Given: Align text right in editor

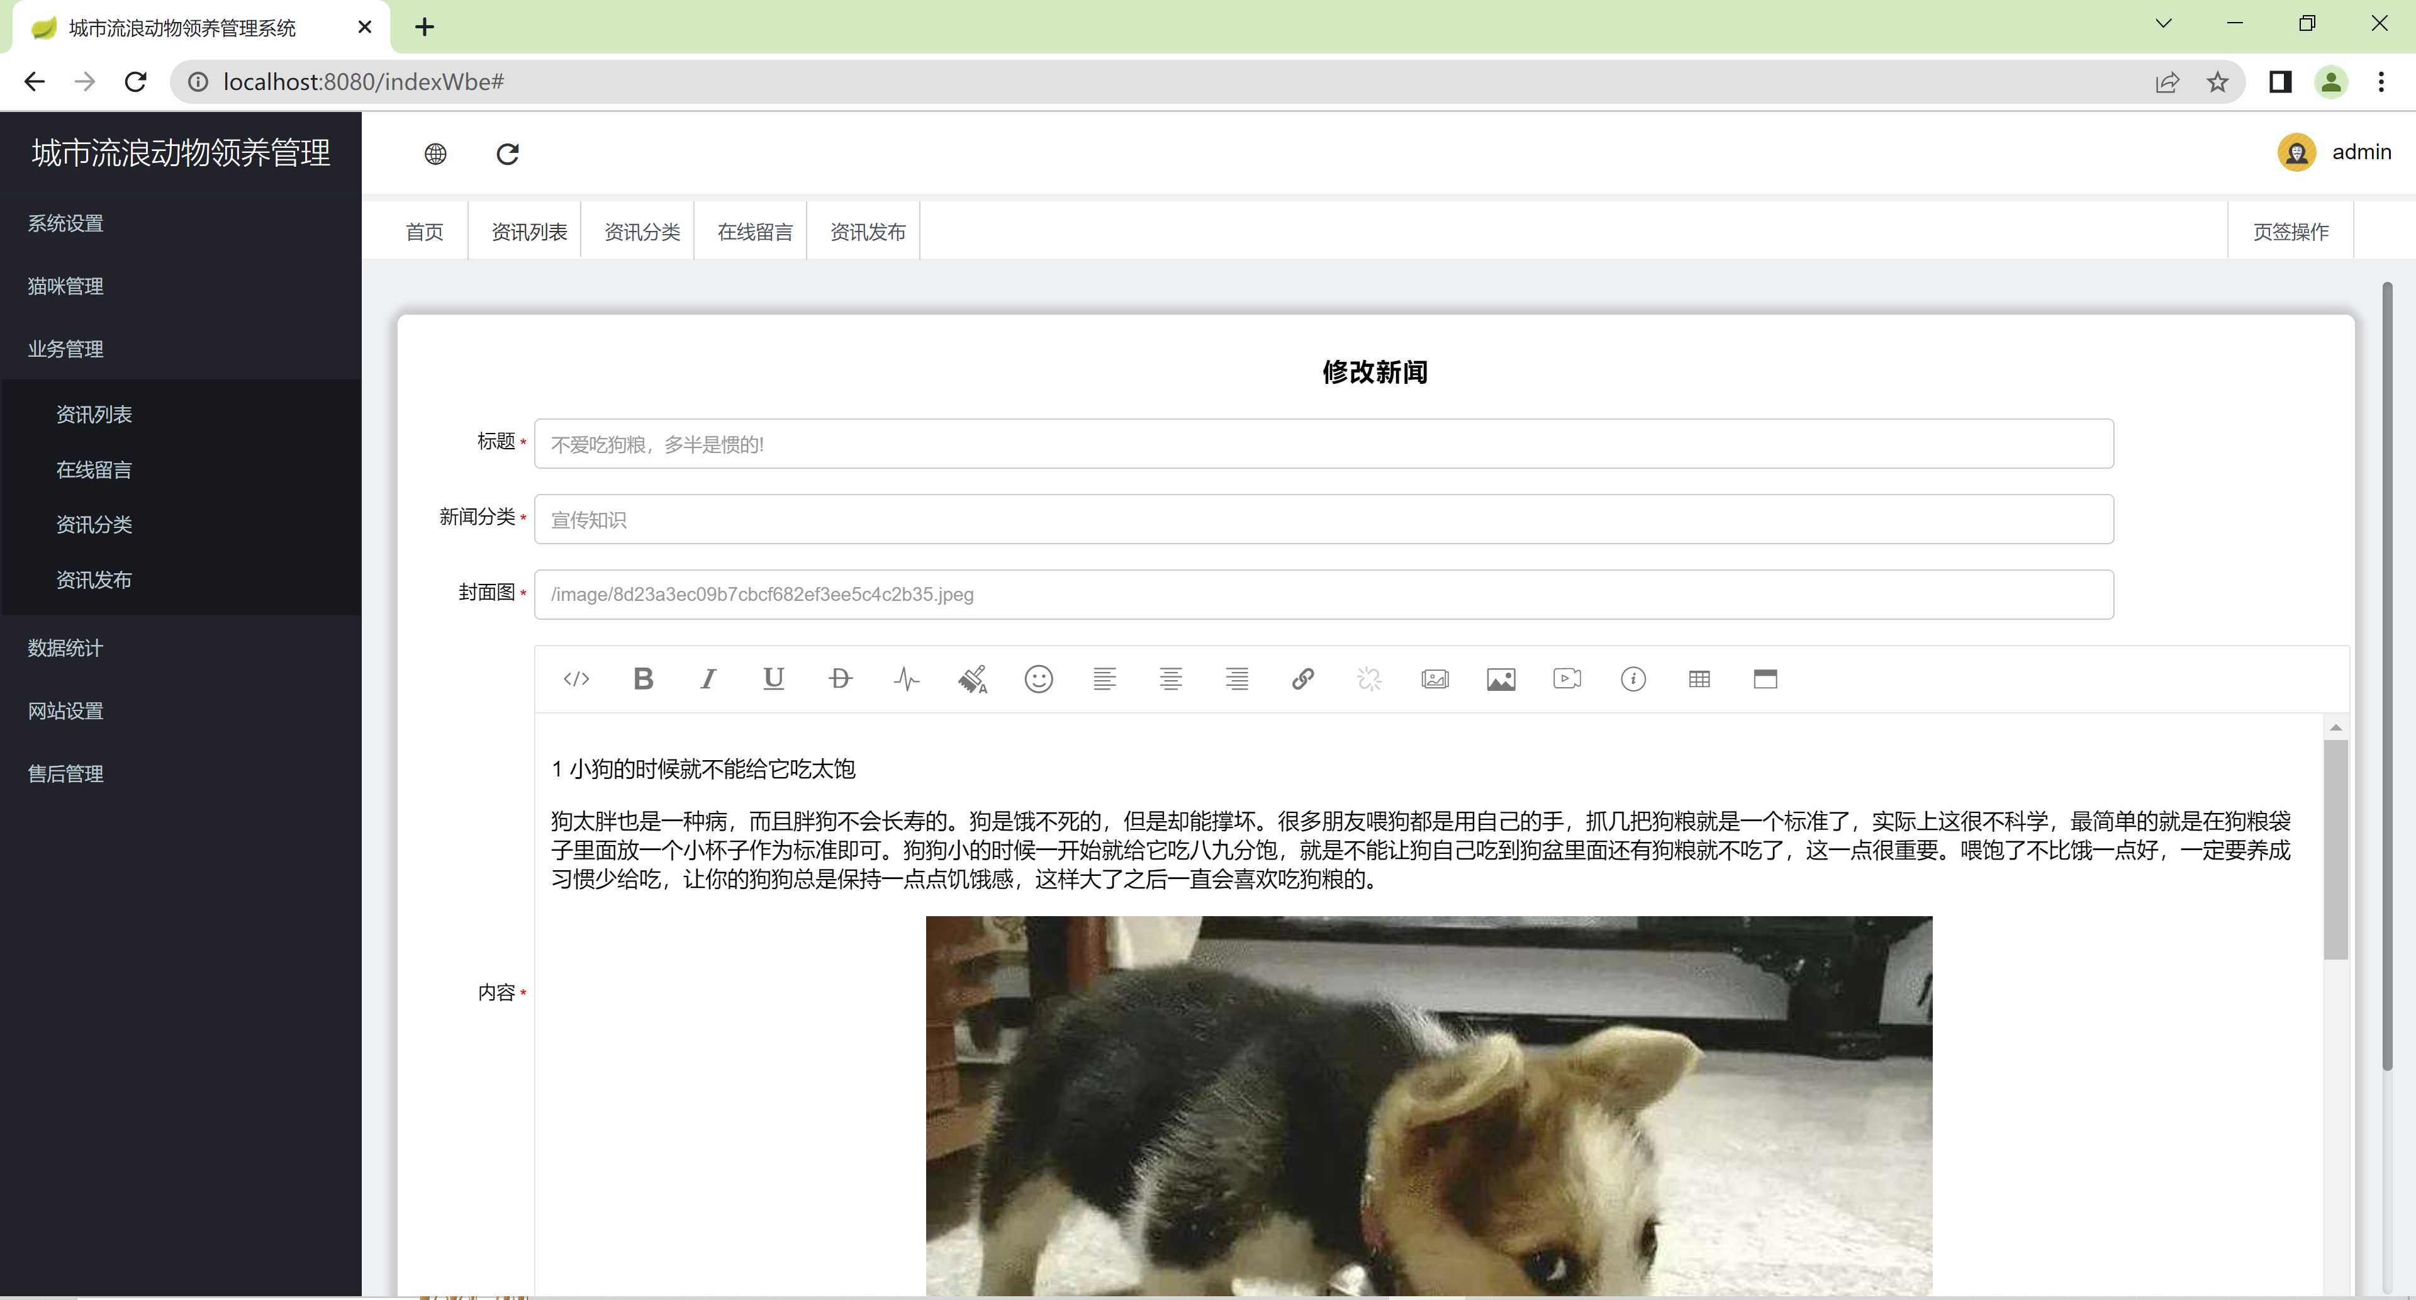Looking at the screenshot, I should pyautogui.click(x=1237, y=679).
